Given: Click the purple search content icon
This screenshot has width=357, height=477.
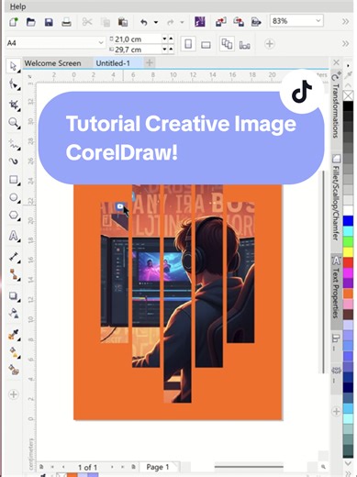Looking at the screenshot, I should (x=200, y=22).
